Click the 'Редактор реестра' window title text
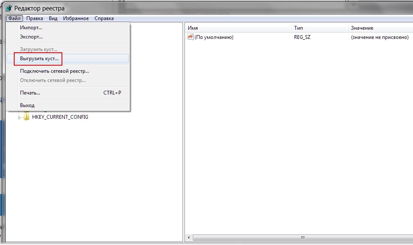 39,8
